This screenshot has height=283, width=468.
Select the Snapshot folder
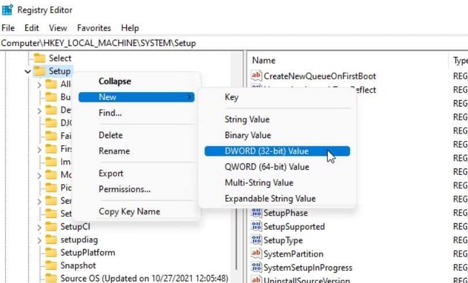point(78,265)
